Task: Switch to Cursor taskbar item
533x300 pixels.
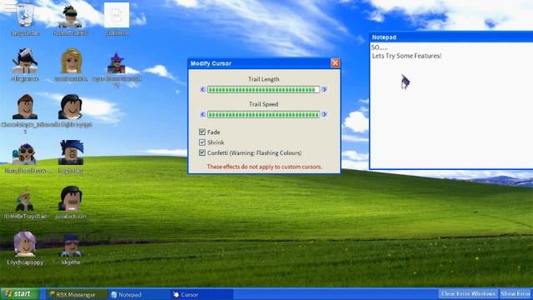Action: click(202, 294)
